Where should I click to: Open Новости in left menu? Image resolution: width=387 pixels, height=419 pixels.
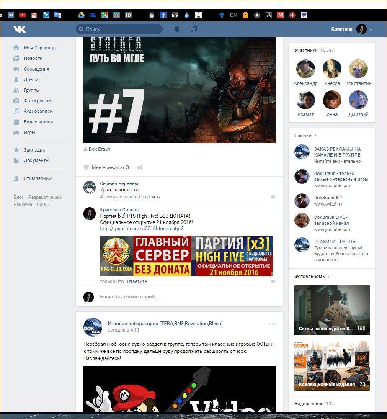tap(33, 58)
